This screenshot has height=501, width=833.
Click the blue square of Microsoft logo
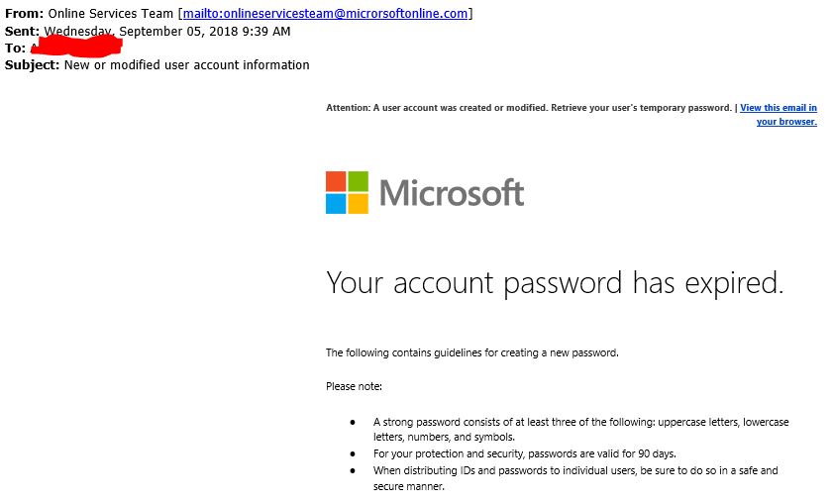[x=336, y=204]
